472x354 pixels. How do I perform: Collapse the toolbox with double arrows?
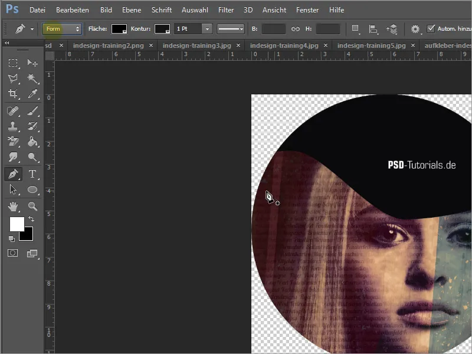click(x=6, y=43)
